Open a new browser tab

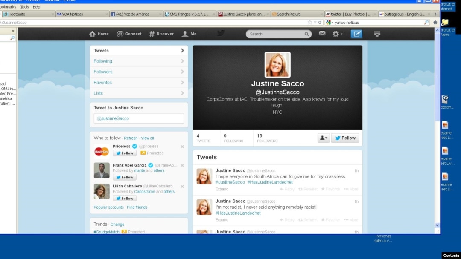[436, 14]
